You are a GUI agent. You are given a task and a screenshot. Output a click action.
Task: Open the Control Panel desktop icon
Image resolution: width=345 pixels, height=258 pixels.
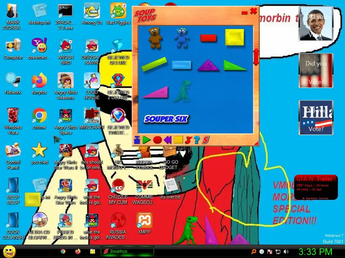click(13, 156)
